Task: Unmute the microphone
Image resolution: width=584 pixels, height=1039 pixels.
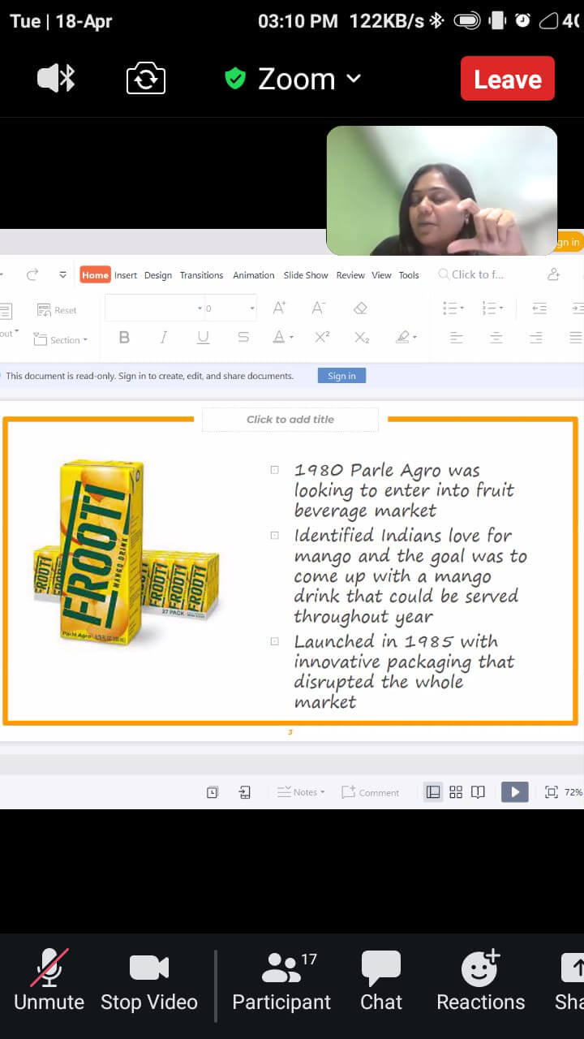Action: [49, 980]
